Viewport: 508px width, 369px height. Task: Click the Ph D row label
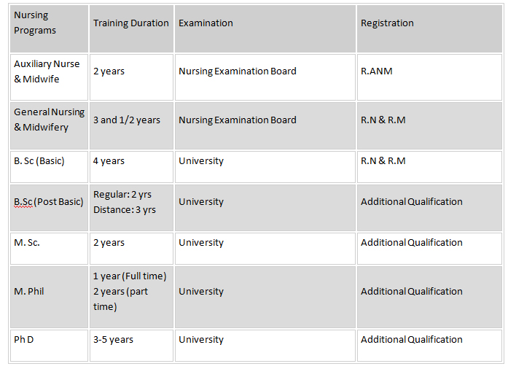click(49, 346)
